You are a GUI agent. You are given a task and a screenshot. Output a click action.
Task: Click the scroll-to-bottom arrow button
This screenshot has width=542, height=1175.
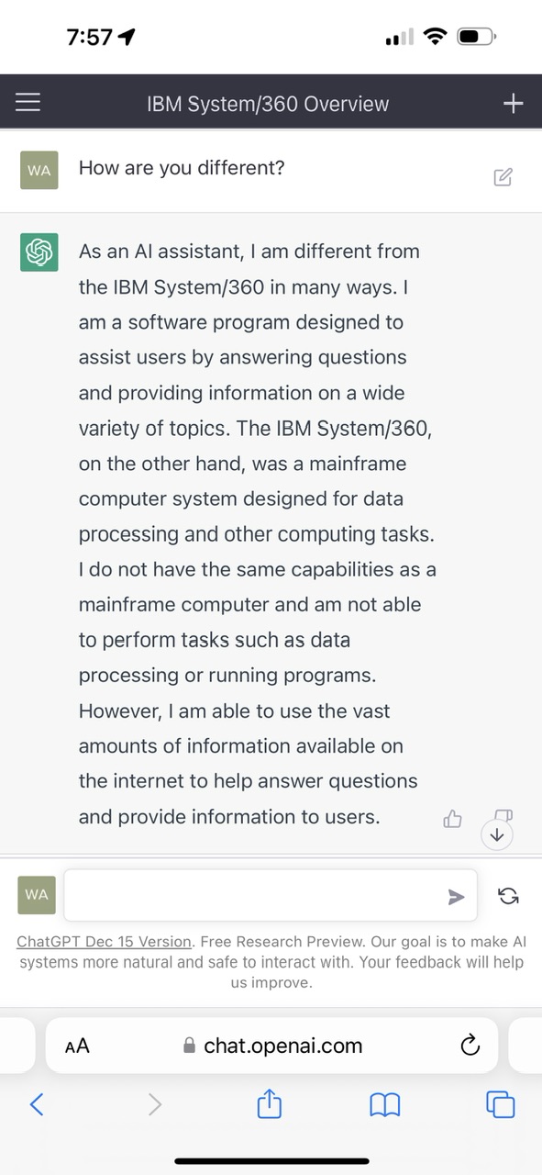[496, 834]
